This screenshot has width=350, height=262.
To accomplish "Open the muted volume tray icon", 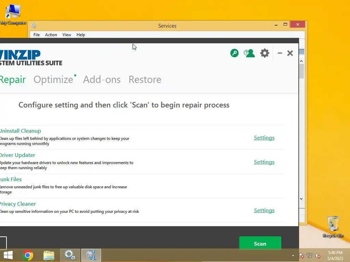I will (x=318, y=256).
